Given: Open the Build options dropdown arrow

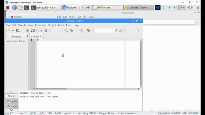Looking at the screenshot, I should [76, 31].
